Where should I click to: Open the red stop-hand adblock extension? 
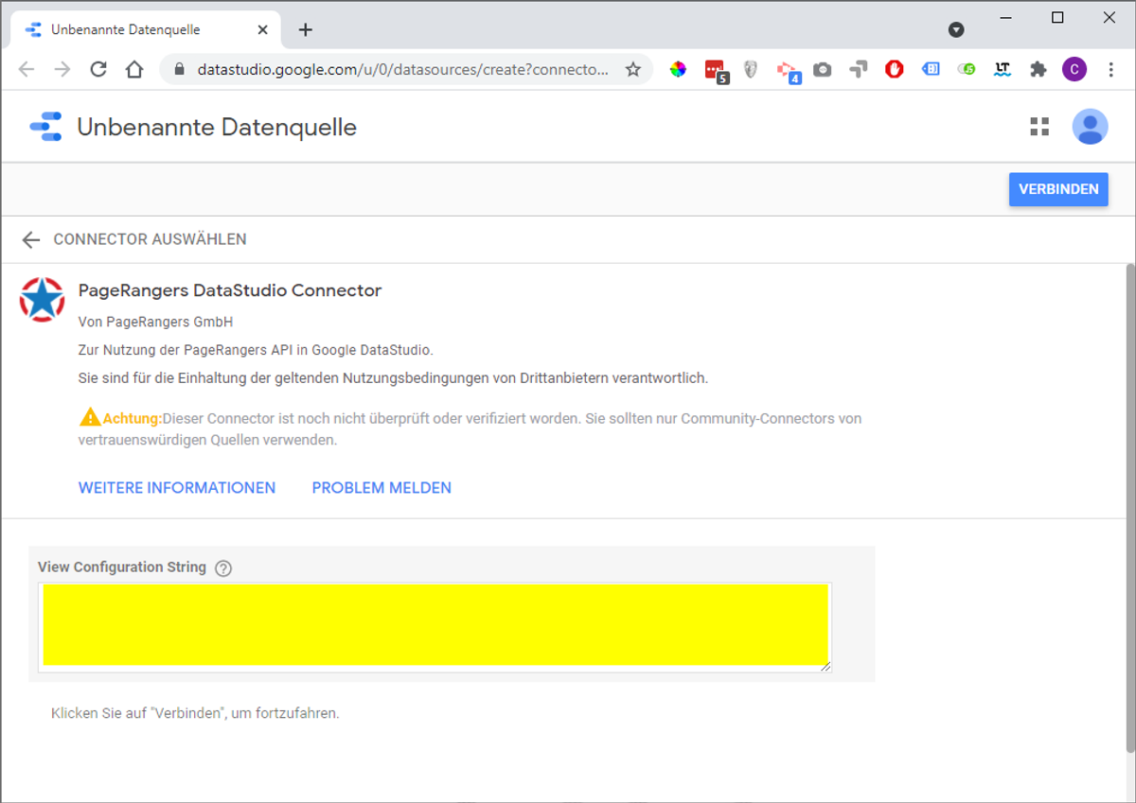pyautogui.click(x=895, y=69)
